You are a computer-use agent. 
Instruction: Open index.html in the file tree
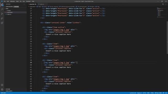10,13
